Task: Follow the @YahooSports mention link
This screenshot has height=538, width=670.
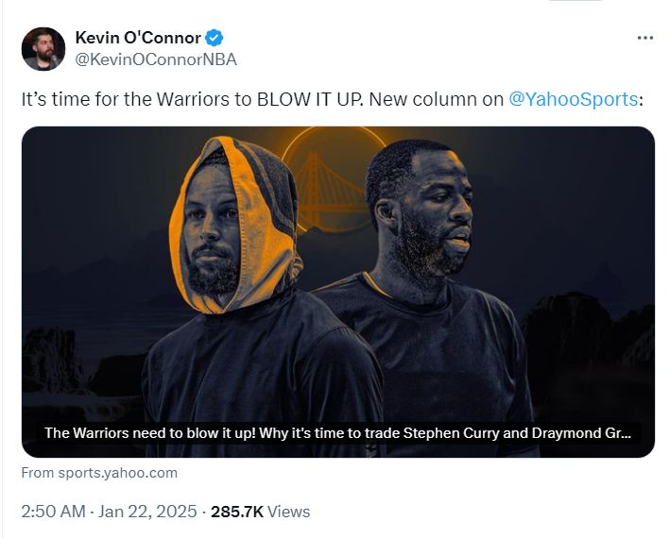Action: point(573,99)
